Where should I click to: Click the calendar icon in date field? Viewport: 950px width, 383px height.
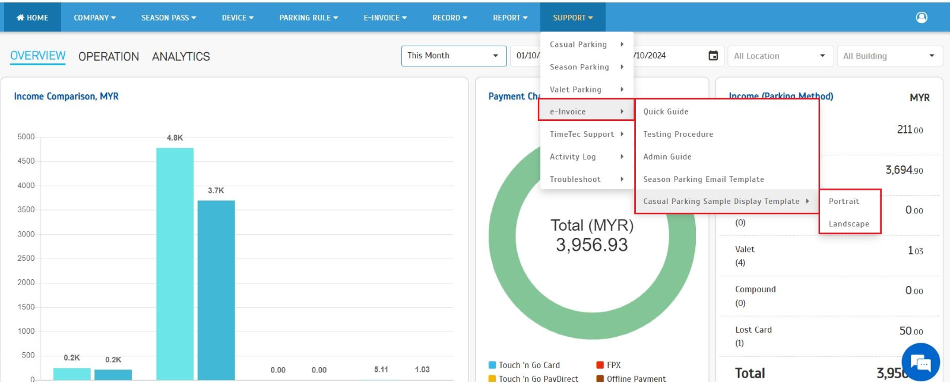[x=713, y=56]
